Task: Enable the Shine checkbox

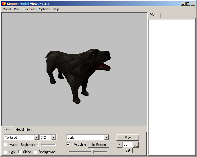Action: (x=20, y=152)
